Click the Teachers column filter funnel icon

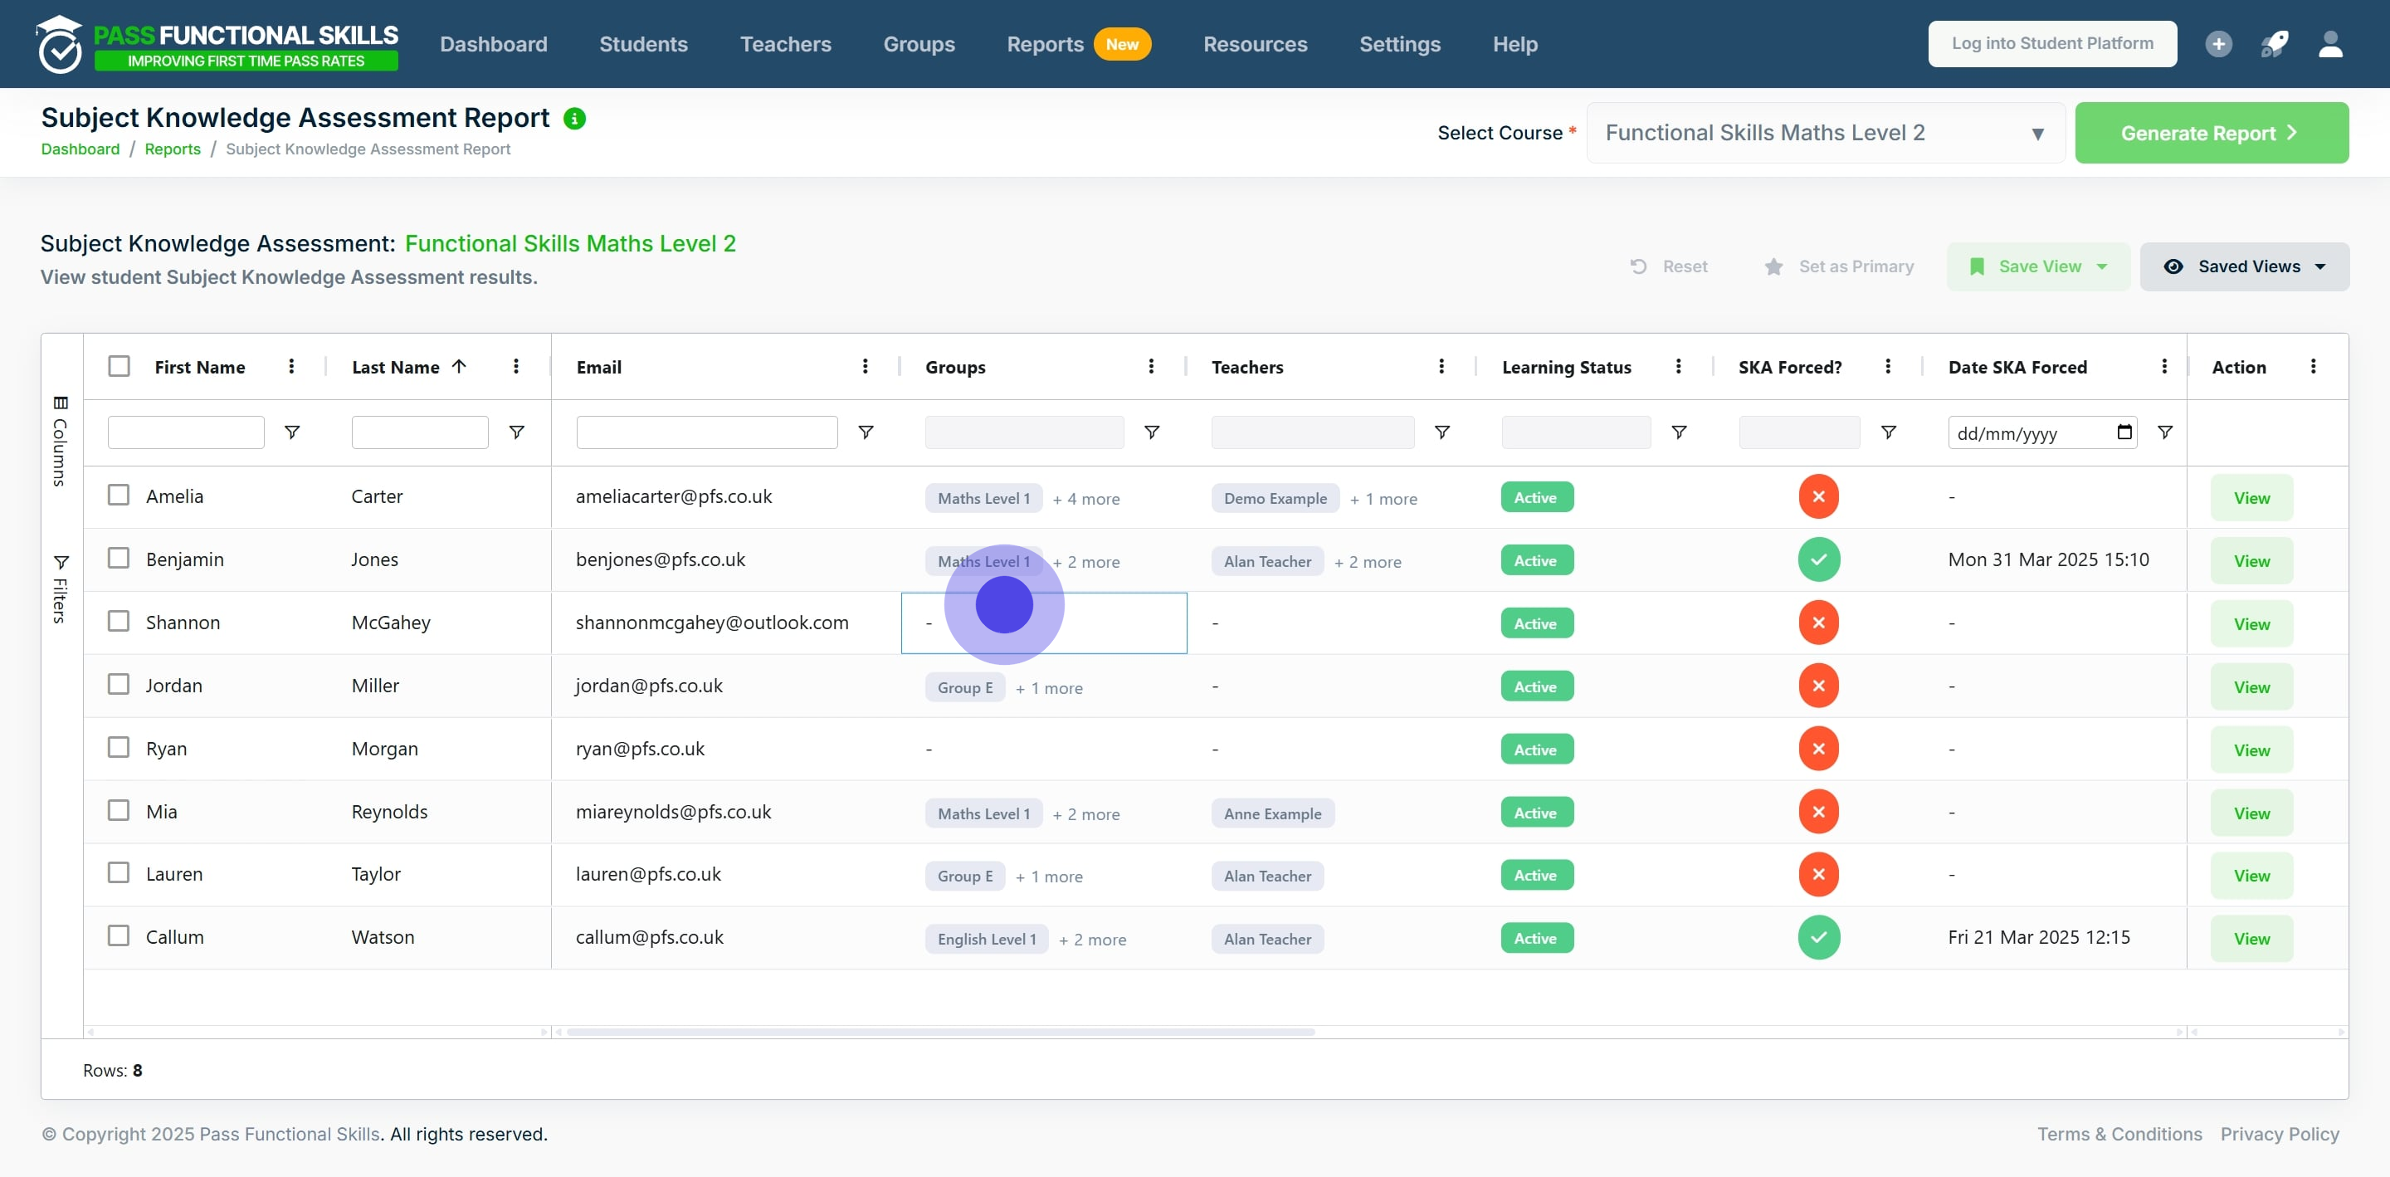click(x=1441, y=432)
